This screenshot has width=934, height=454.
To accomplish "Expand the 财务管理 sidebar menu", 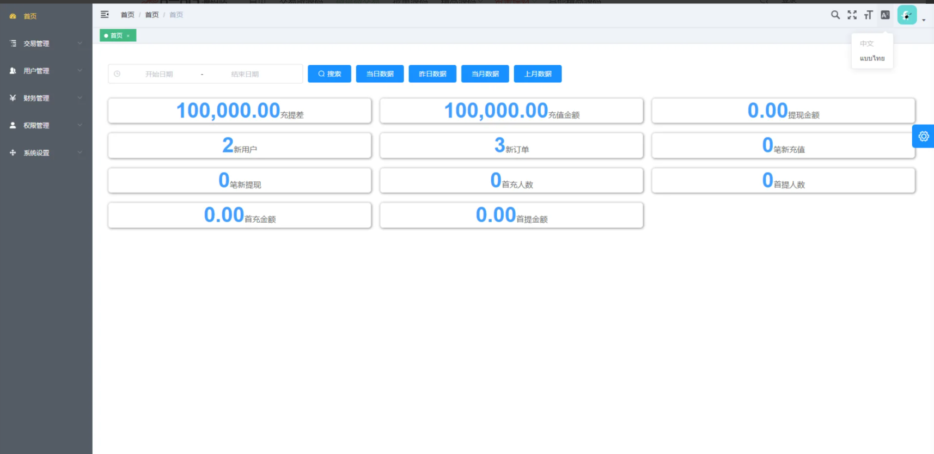I will pyautogui.click(x=46, y=98).
